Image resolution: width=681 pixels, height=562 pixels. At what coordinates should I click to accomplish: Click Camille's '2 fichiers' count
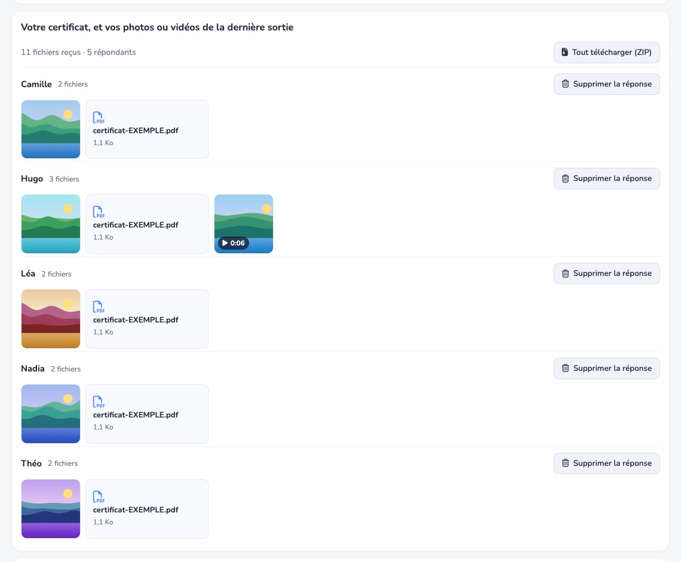tap(72, 84)
